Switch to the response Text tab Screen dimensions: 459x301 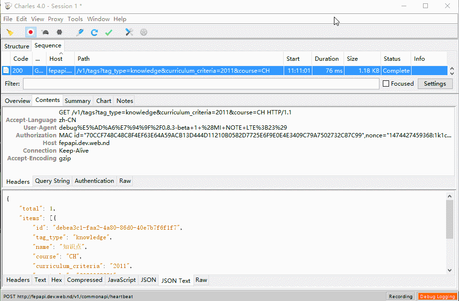[40, 279]
